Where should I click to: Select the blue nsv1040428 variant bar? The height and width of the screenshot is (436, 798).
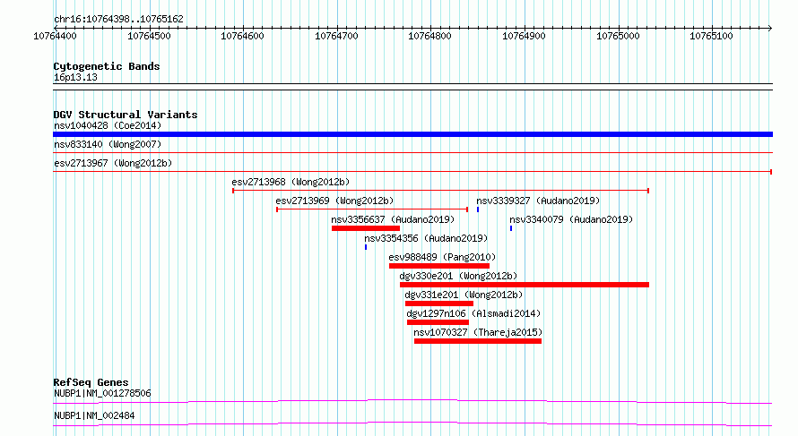[x=412, y=134]
